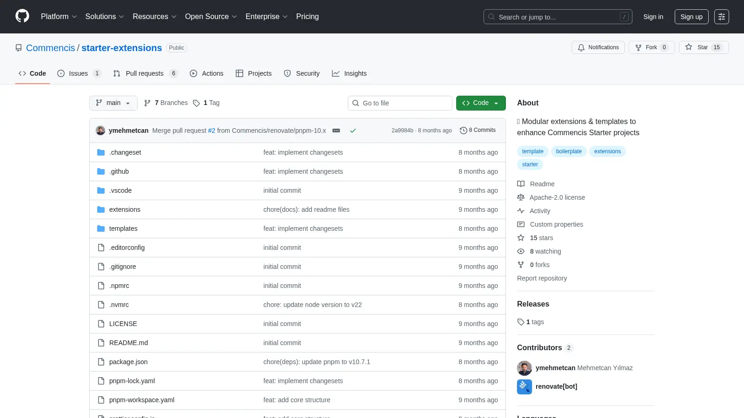
Task: Switch to the Security tab
Action: point(302,73)
